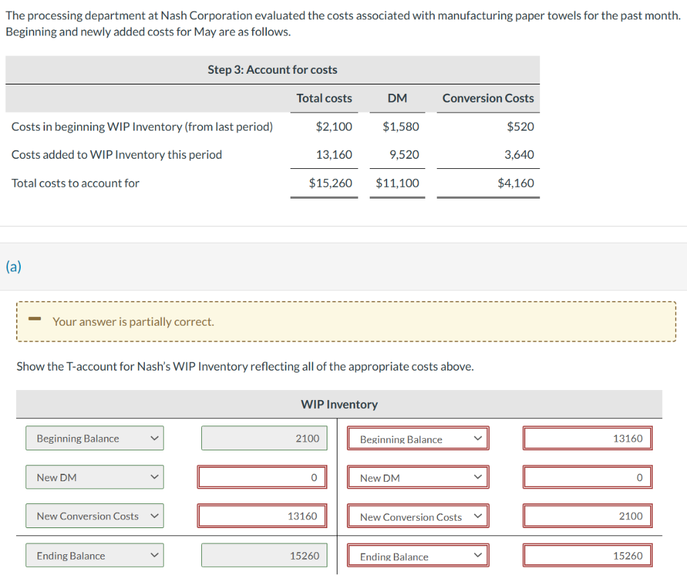
Task: Click the 'Conversion Costs' column header
Action: point(488,98)
